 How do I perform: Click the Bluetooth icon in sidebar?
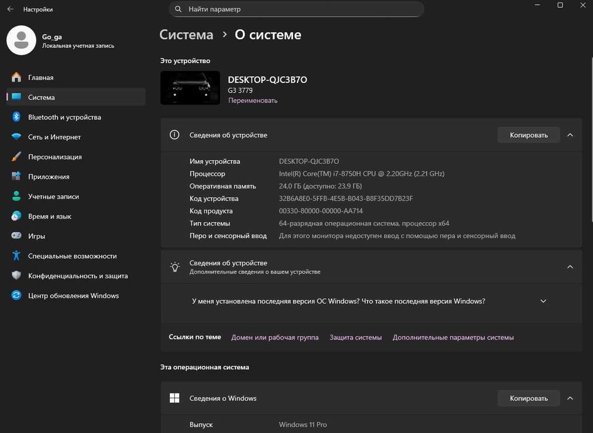click(x=16, y=117)
